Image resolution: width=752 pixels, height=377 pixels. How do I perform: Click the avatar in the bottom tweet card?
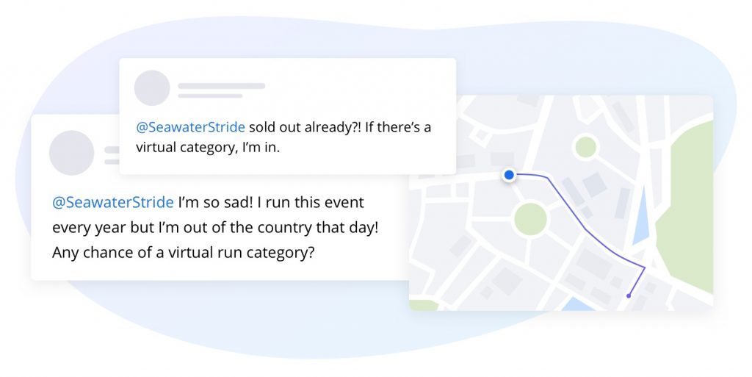coord(71,153)
